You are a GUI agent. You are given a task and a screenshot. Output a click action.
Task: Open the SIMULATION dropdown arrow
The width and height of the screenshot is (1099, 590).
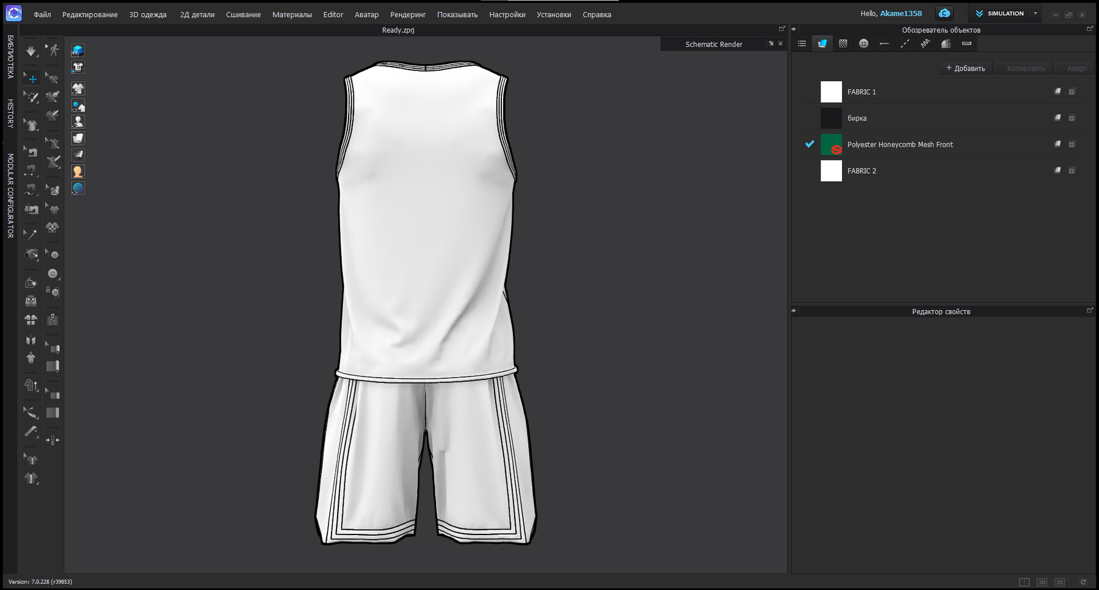pyautogui.click(x=1035, y=13)
